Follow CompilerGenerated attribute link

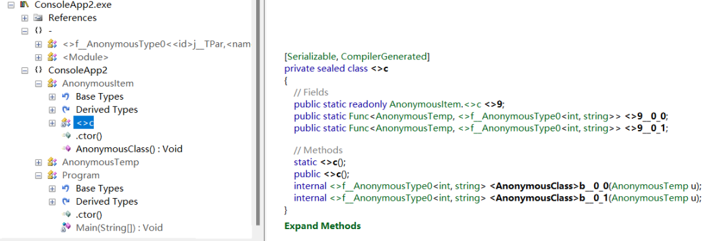click(384, 57)
